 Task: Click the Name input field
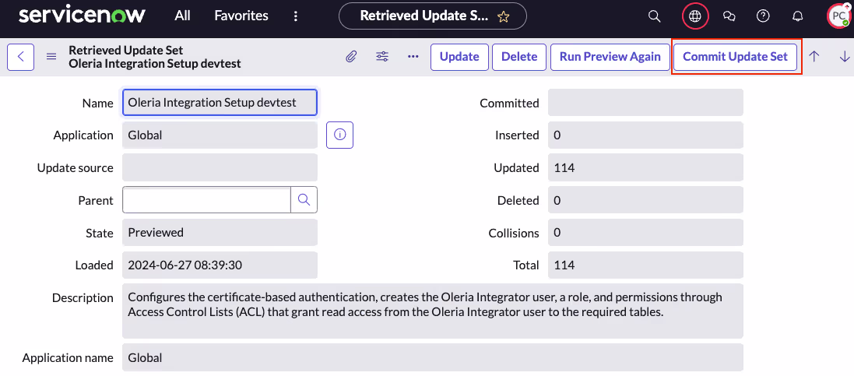(220, 103)
